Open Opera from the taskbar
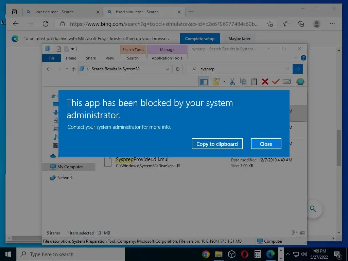Image resolution: width=348 pixels, height=261 pixels. click(244, 254)
